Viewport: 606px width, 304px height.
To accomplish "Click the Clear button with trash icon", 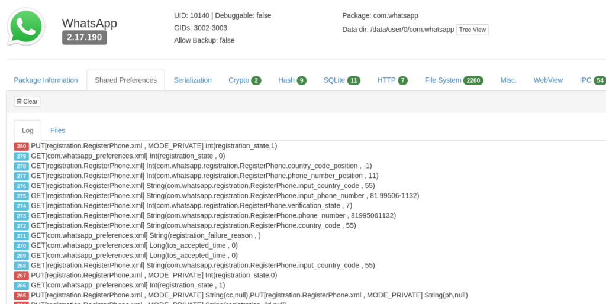I will coord(27,102).
